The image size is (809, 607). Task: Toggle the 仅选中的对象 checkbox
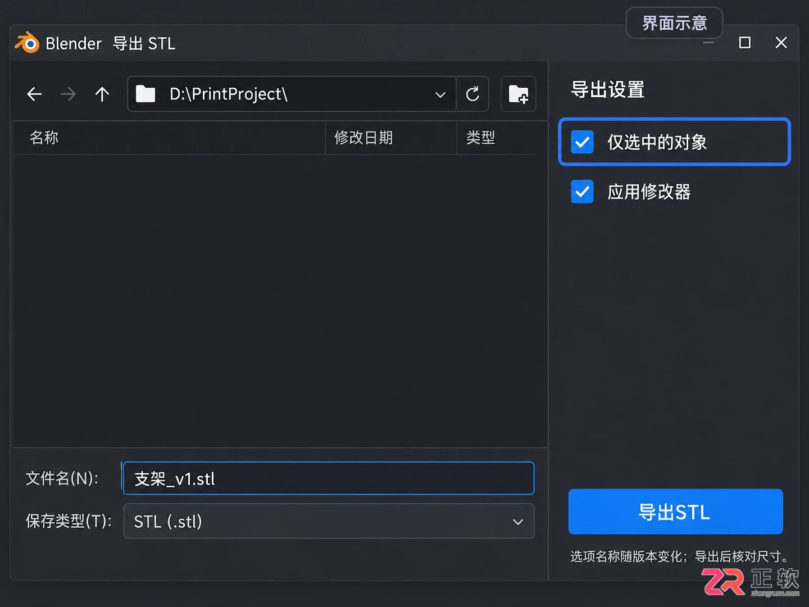pos(582,142)
